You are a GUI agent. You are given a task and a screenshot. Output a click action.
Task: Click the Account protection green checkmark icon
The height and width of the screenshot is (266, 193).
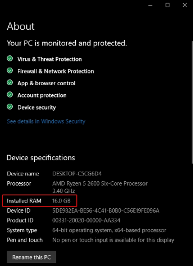coord(10,95)
